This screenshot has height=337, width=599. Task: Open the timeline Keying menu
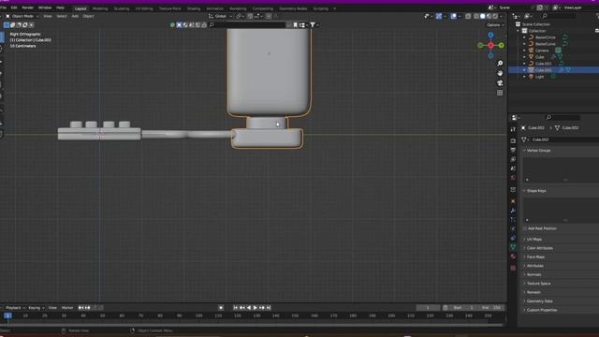(x=36, y=308)
